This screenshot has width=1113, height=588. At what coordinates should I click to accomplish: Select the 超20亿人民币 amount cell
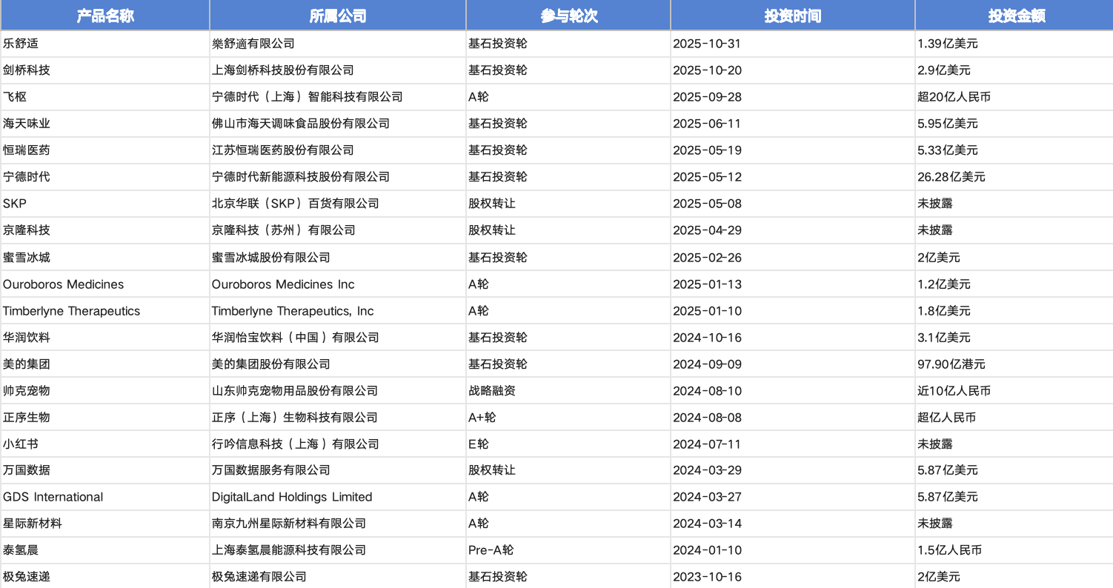[x=954, y=97]
